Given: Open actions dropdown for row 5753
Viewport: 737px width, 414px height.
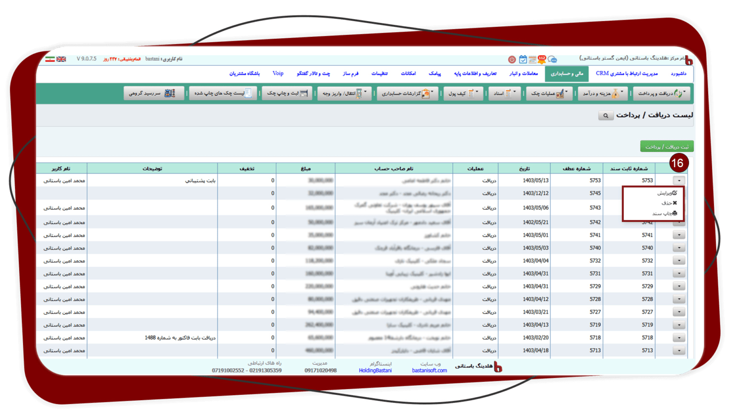Looking at the screenshot, I should tap(679, 181).
